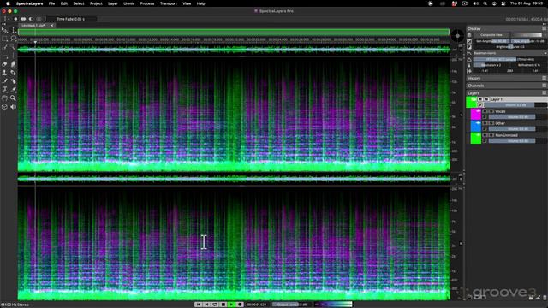Viewport: 548px width, 308px height.
Task: Click the resolution icon in Display panel
Action: 469,65
